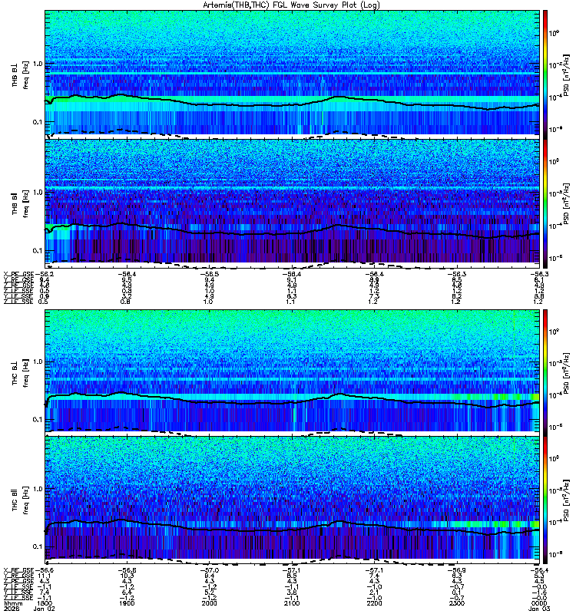Click the 1.0 frequency tick of THB B-perpendicular panel

38,64
